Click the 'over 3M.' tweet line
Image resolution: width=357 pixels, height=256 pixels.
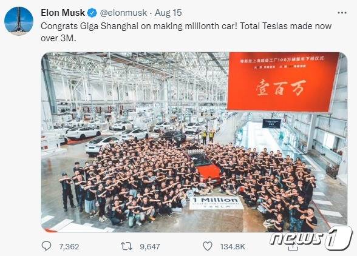[58, 38]
